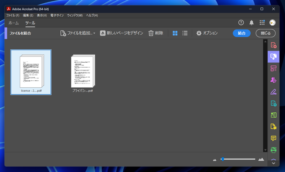This screenshot has height=172, width=285.
Task: Delete selected file with 削除
Action: [155, 33]
